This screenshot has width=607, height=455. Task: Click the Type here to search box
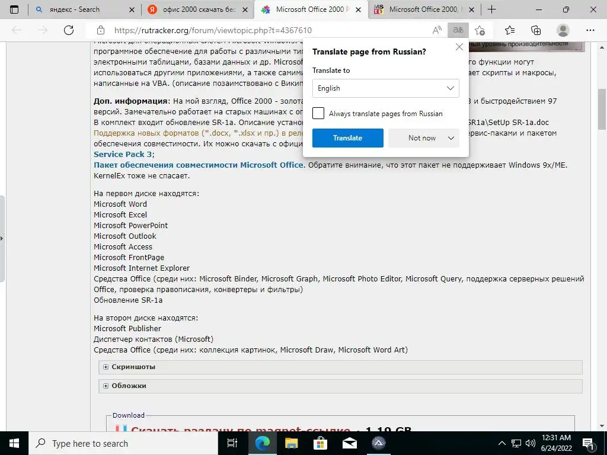(x=123, y=443)
